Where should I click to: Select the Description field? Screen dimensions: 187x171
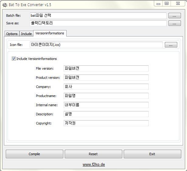pos(106,114)
